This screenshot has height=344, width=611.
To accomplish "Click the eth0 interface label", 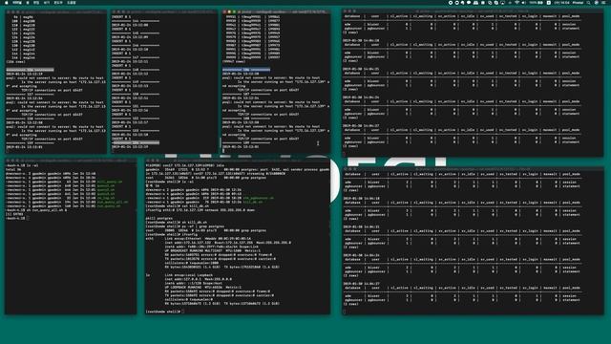I will [150, 238].
